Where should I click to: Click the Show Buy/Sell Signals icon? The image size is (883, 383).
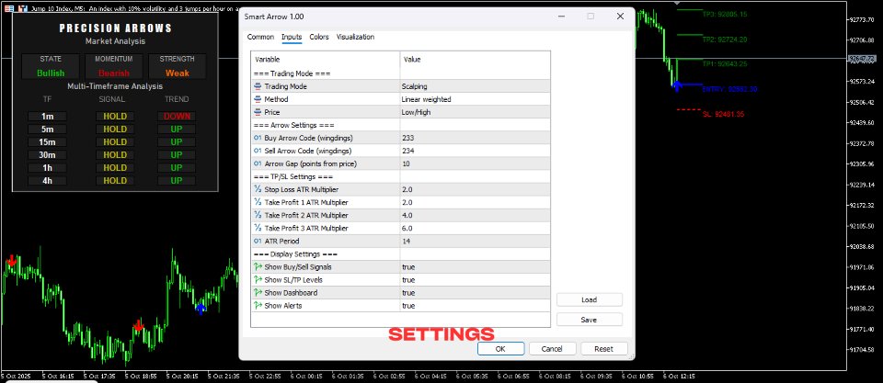click(x=258, y=266)
